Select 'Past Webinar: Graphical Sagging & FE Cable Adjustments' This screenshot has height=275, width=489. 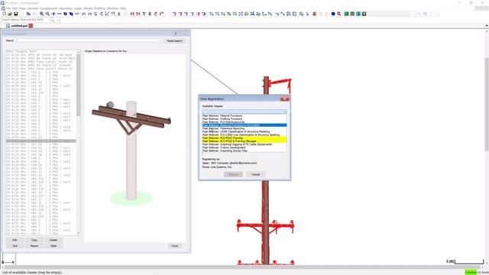pos(244,144)
